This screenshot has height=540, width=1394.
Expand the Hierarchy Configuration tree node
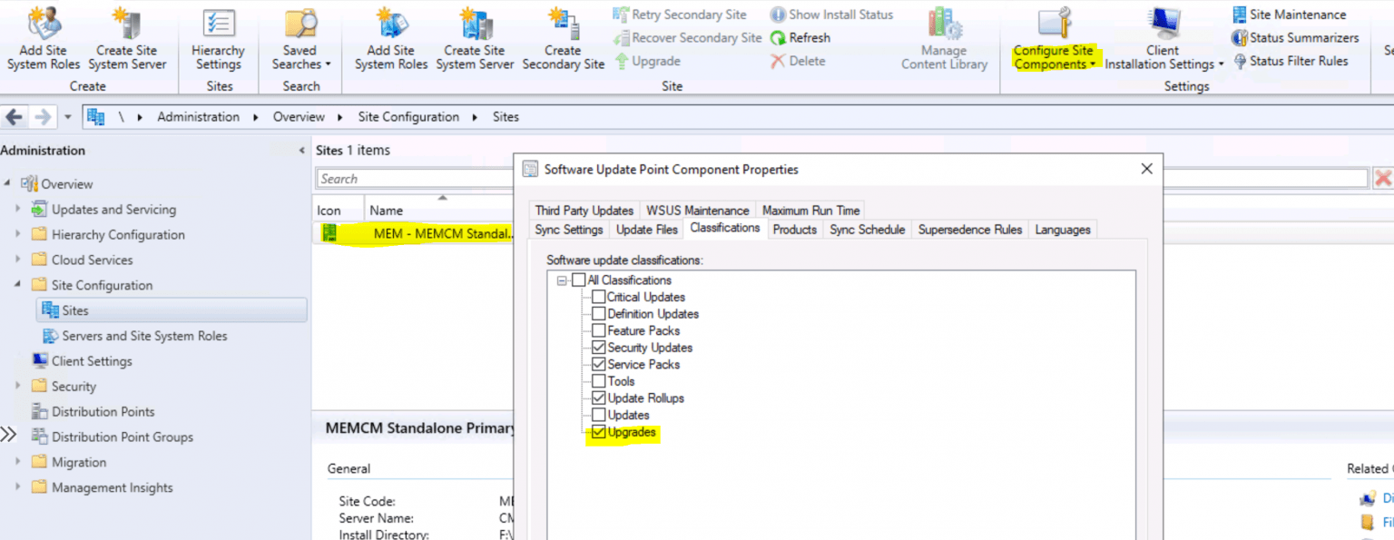(x=17, y=235)
